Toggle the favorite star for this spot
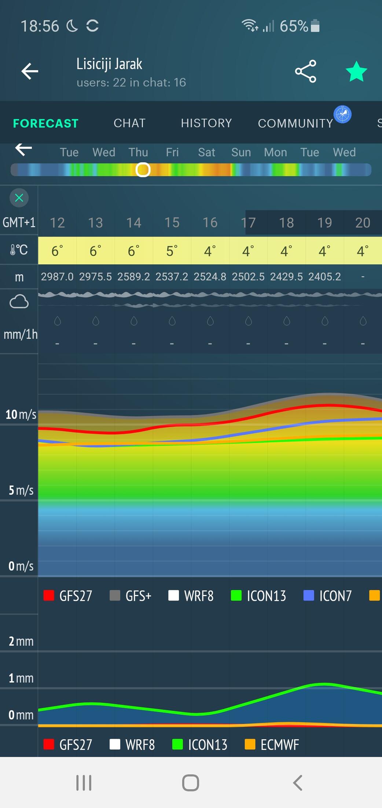The width and height of the screenshot is (382, 808). (356, 71)
